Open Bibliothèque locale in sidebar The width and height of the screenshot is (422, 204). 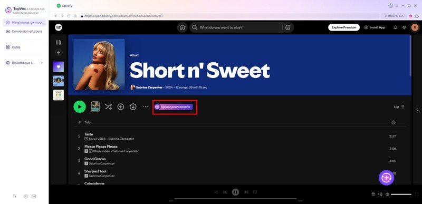click(20, 63)
